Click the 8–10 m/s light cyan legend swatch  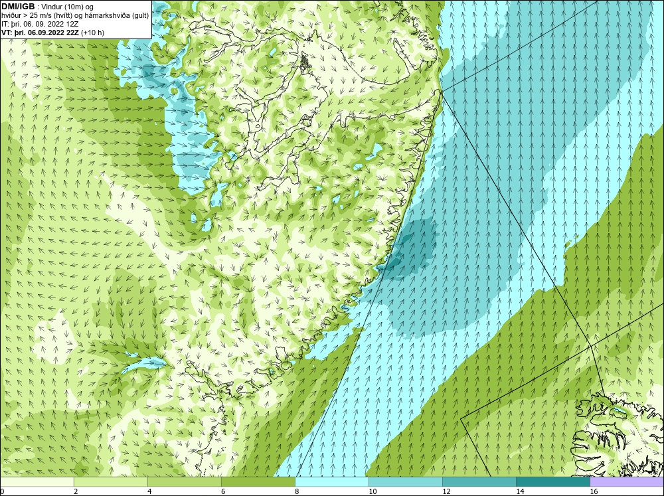pos(332,481)
